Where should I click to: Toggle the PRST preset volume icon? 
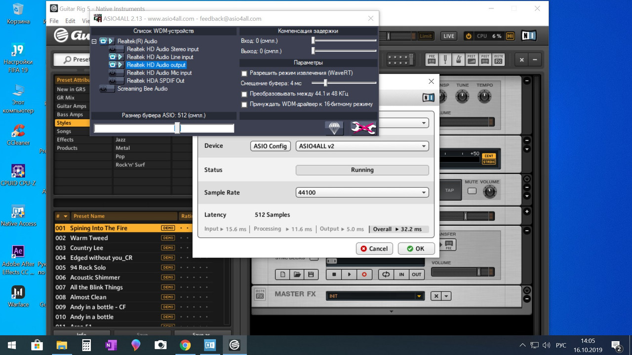click(472, 60)
